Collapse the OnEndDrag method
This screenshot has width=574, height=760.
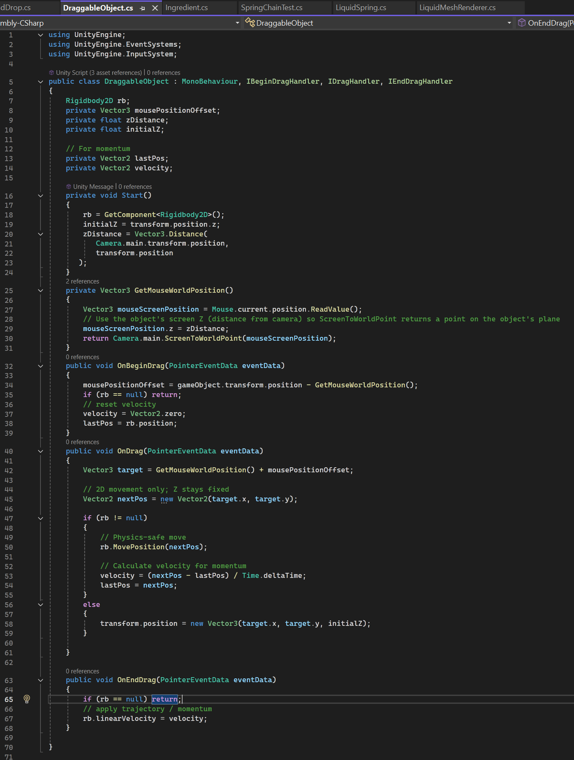pyautogui.click(x=40, y=680)
